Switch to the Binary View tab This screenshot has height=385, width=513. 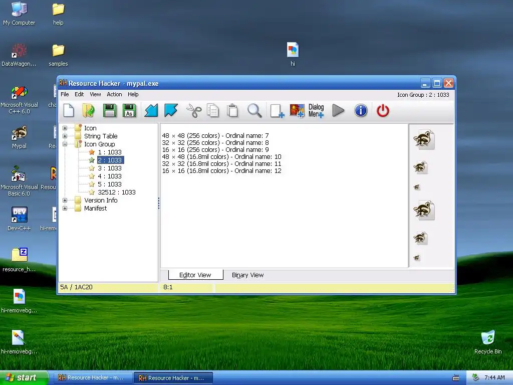pyautogui.click(x=247, y=275)
